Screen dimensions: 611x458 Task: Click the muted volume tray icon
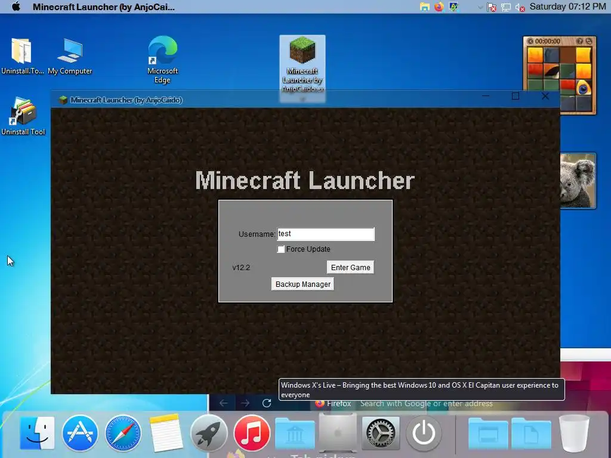[x=520, y=7]
